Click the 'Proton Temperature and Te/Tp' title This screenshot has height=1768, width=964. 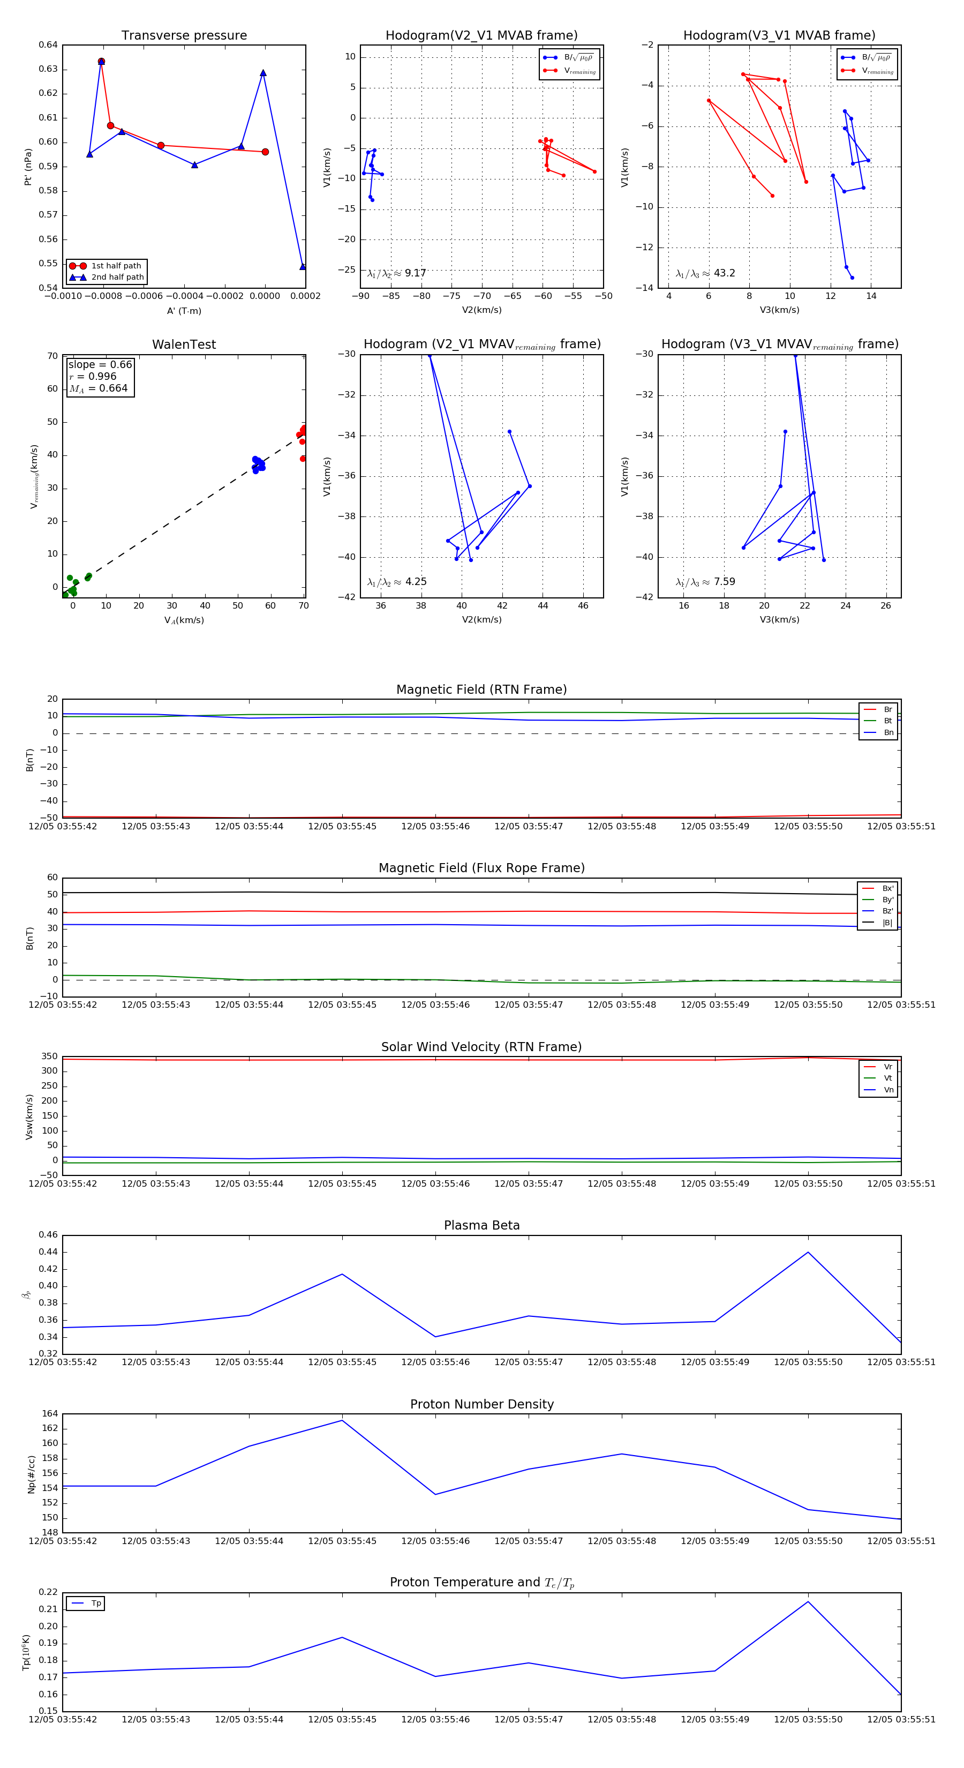pyautogui.click(x=481, y=1583)
